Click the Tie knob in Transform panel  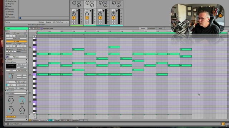pyautogui.click(x=22, y=110)
